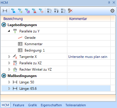Select the Gerade tree item
This screenshot has width=117, height=108.
point(30,38)
